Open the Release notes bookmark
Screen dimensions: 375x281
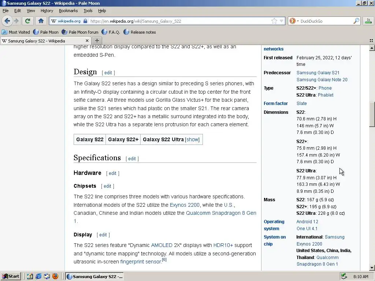click(x=140, y=32)
